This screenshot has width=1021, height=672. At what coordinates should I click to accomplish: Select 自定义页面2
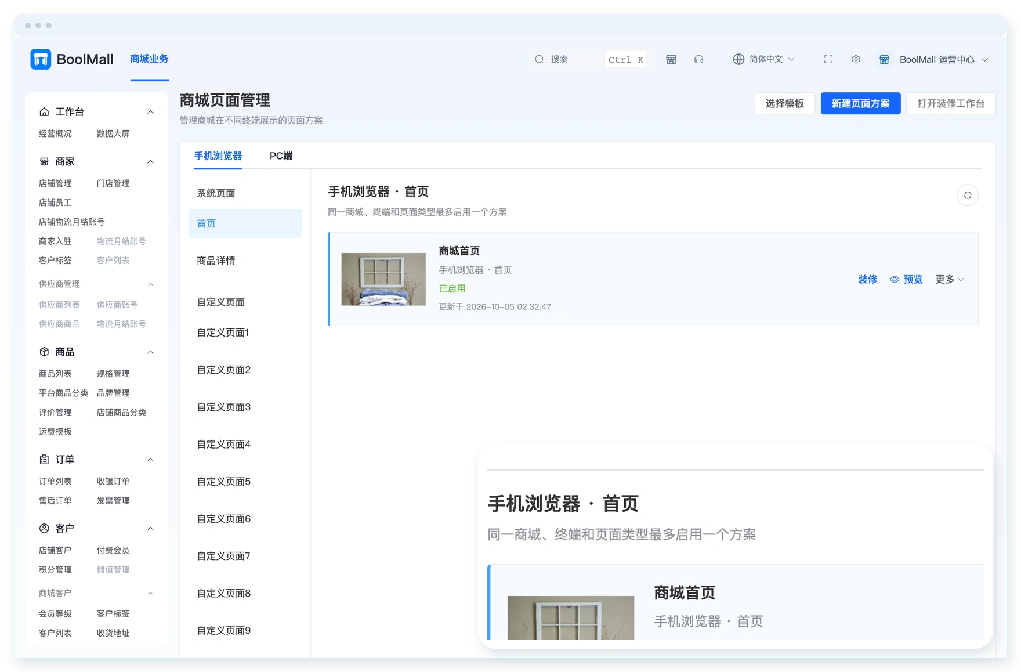point(245,370)
